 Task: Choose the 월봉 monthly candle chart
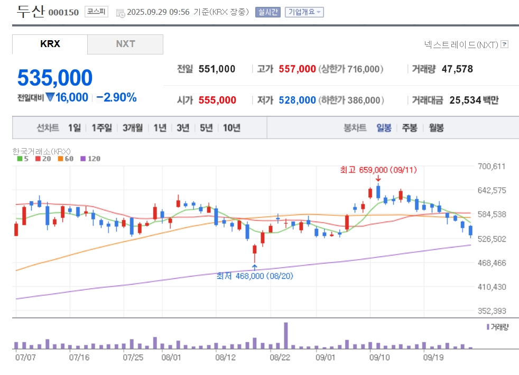[x=436, y=128]
